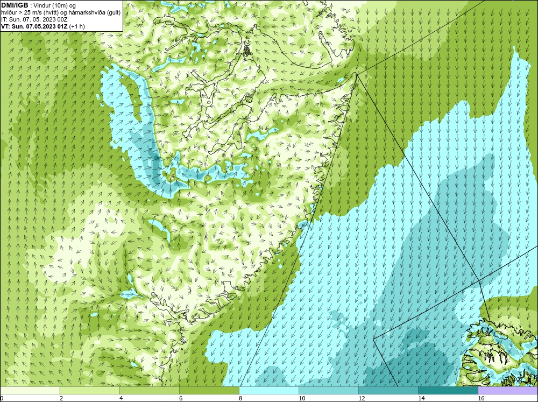Click the 4–6 m/s green swatch
This screenshot has width=538, height=402.
pos(149,390)
